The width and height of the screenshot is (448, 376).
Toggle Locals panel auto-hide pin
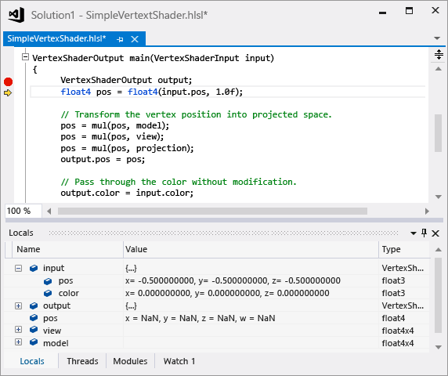coord(425,233)
